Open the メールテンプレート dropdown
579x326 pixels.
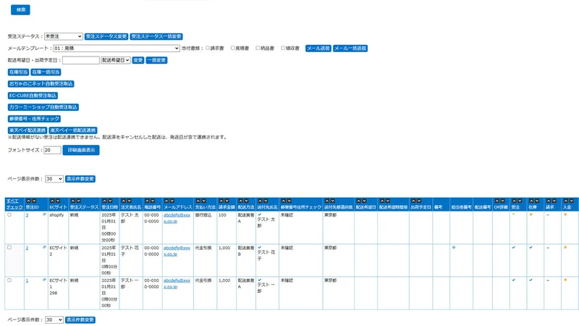tap(117, 48)
